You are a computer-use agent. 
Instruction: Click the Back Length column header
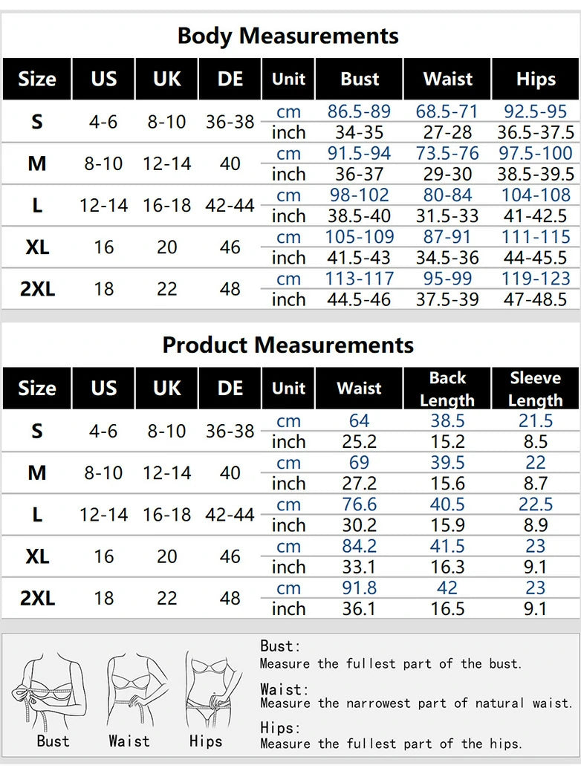[x=447, y=388]
